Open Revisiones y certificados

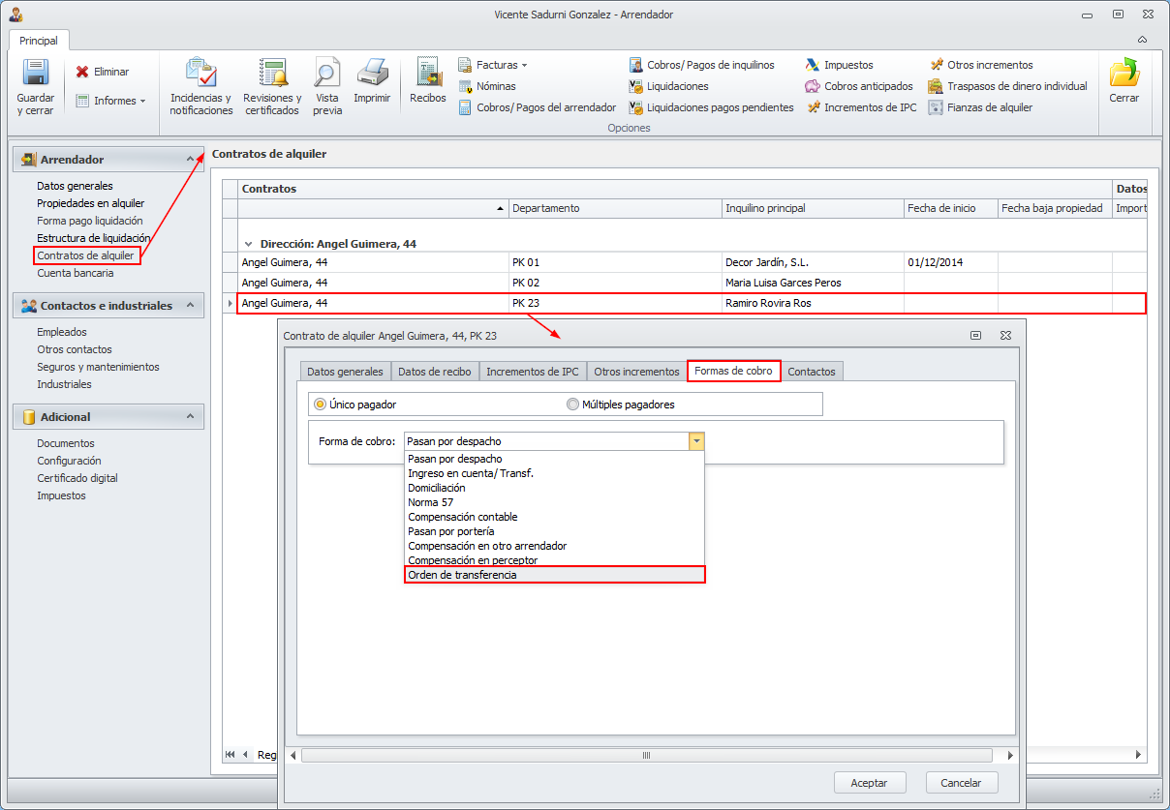(x=272, y=75)
